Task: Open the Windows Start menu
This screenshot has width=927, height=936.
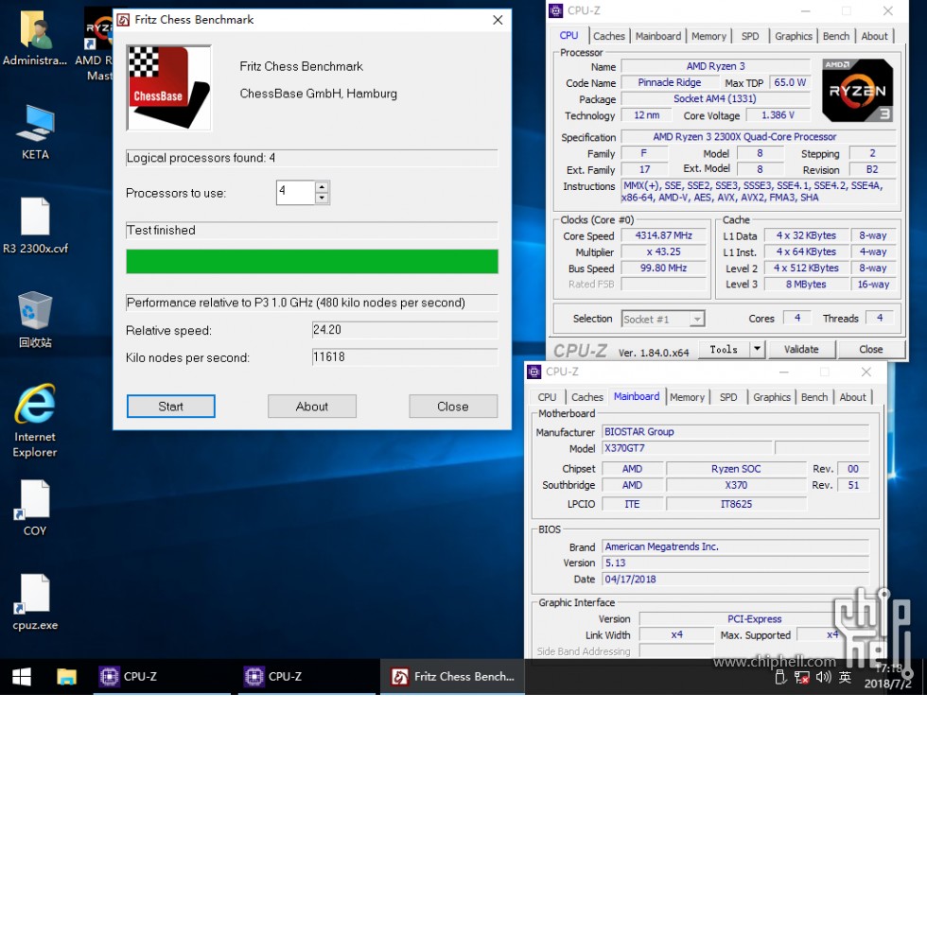Action: tap(22, 676)
